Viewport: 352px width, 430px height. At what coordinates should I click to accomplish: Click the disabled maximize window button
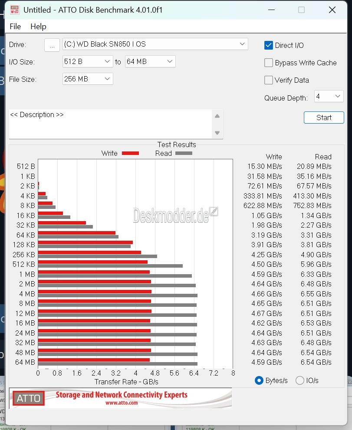pyautogui.click(x=301, y=10)
